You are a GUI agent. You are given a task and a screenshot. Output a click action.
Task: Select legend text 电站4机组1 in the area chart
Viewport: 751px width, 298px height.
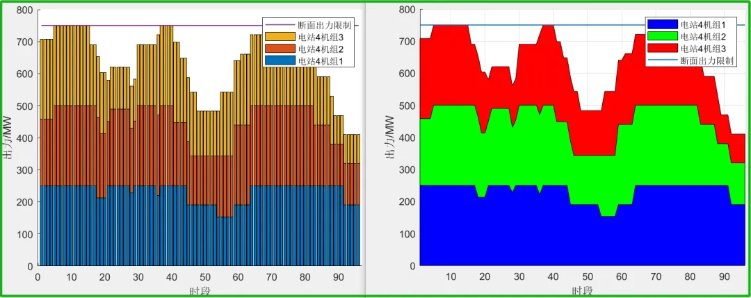click(x=704, y=24)
